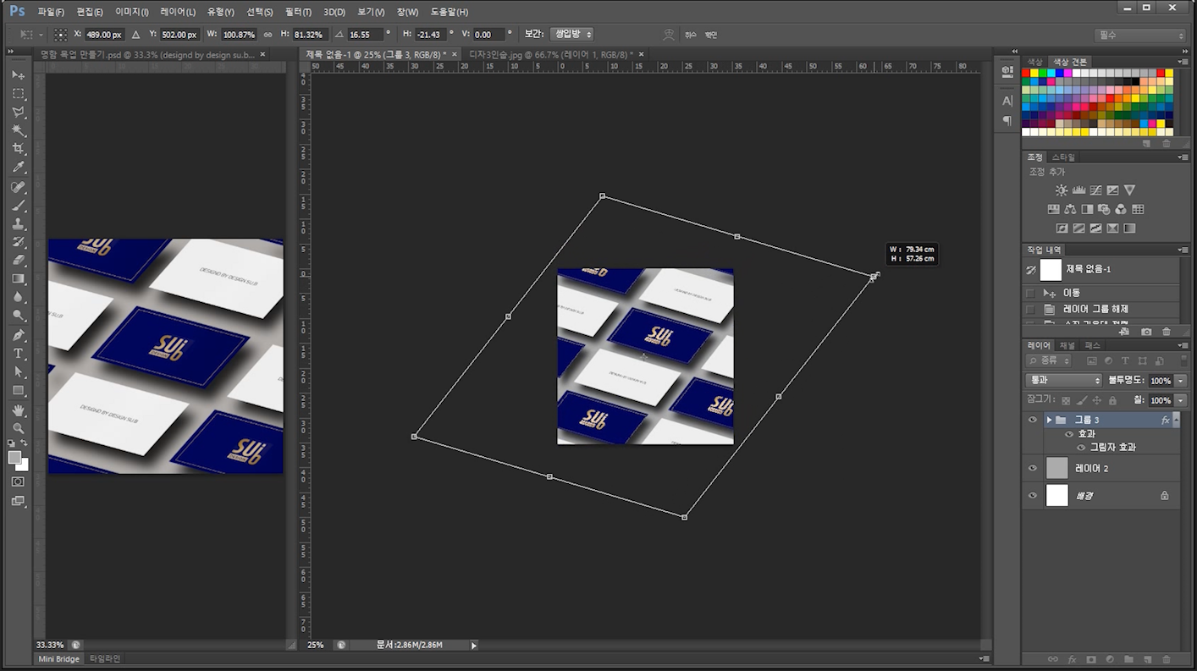Open the Mini Bridge panel
This screenshot has width=1197, height=671.
coord(59,658)
